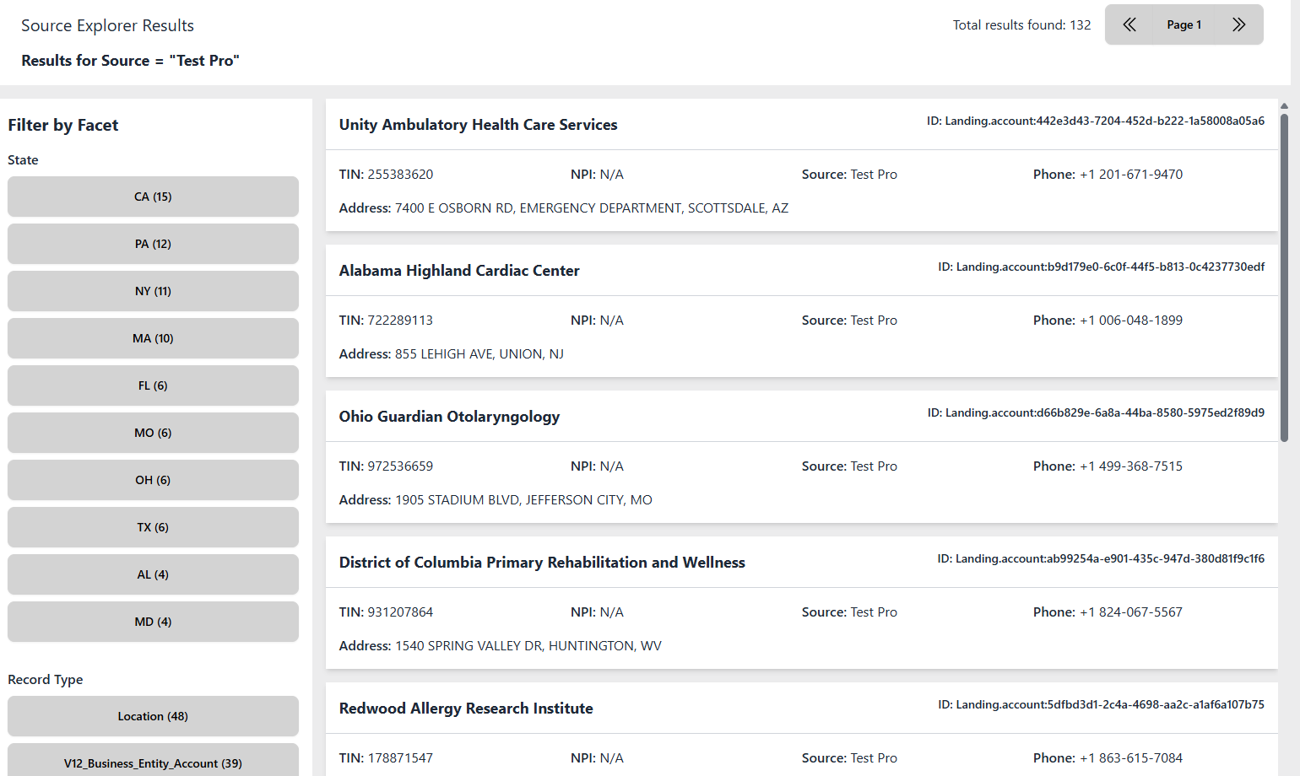Image resolution: width=1300 pixels, height=776 pixels.
Task: Filter by V12_Business_Entity_Account record type
Action: click(x=153, y=763)
